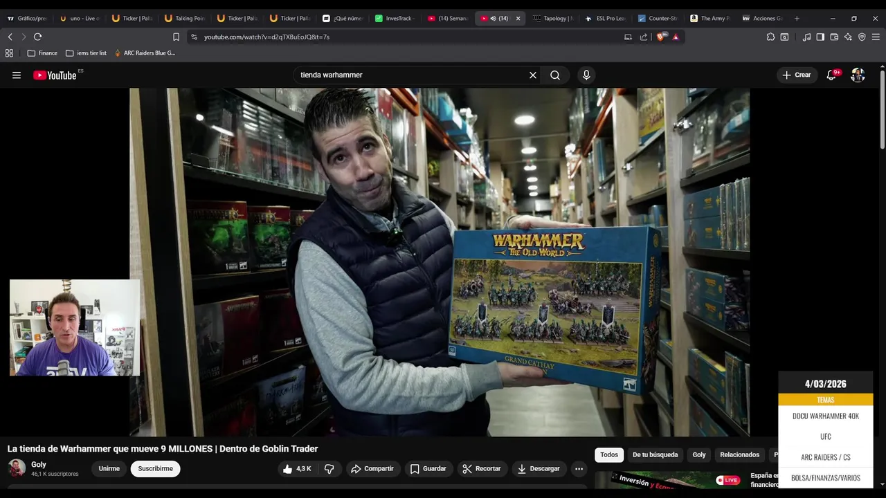Open the Goly channel avatar
Screen dimensions: 886x498
click(17, 468)
